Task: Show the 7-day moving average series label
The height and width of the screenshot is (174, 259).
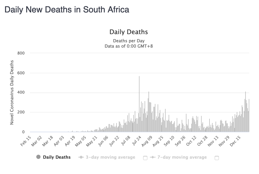Action: (182, 157)
